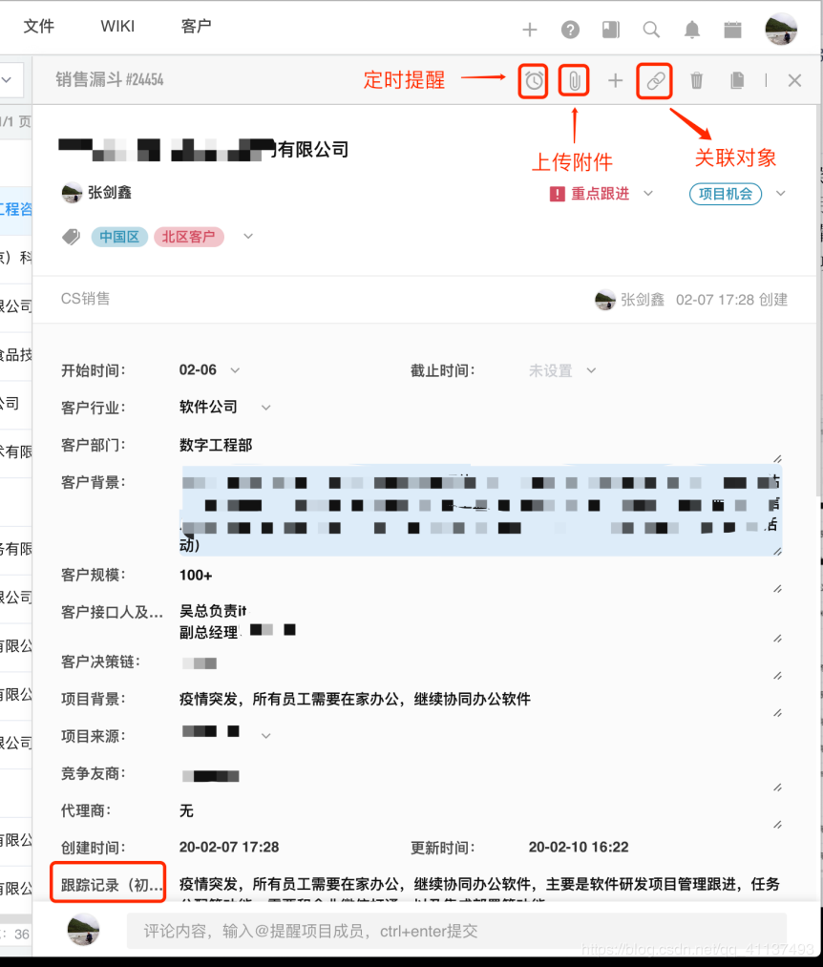Click the plus icon in the top navigation bar
The height and width of the screenshot is (967, 823).
click(x=530, y=30)
